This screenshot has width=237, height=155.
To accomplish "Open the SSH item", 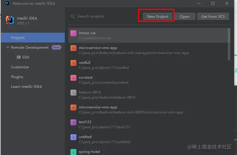I will click(x=26, y=57).
